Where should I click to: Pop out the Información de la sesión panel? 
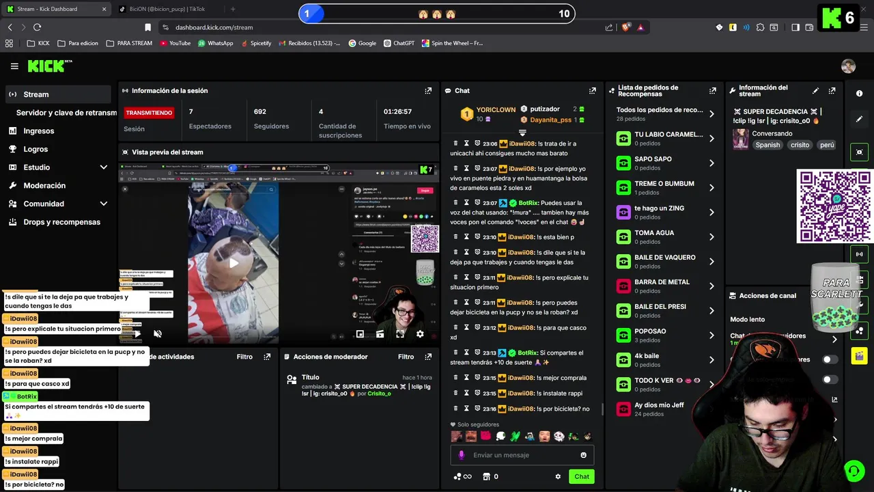[x=428, y=90]
